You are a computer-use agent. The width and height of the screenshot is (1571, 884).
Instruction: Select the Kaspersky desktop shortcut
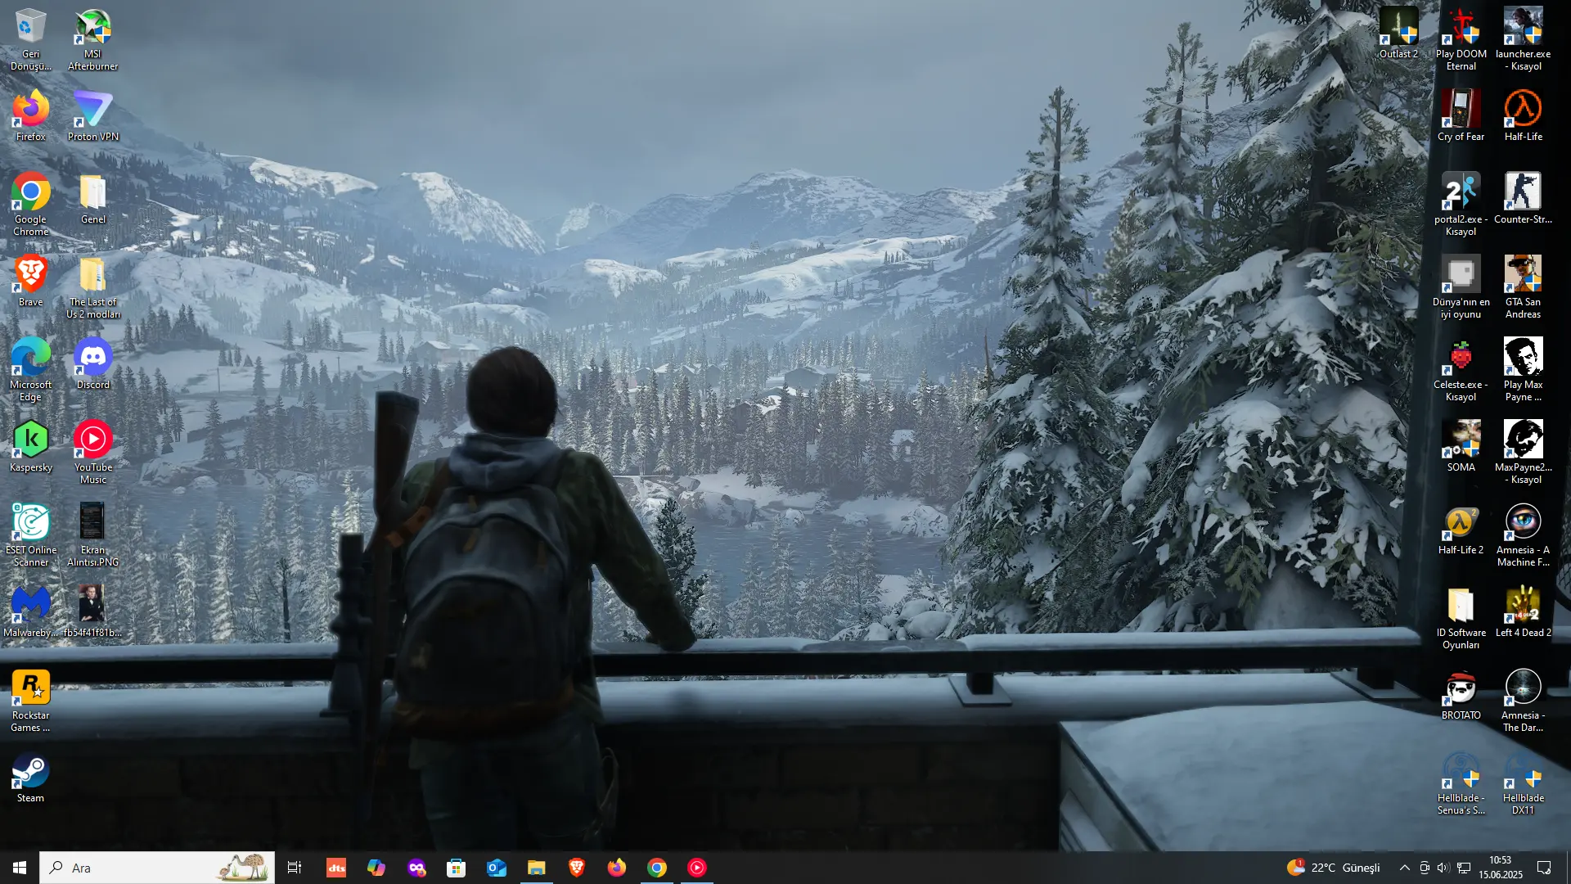(x=30, y=446)
